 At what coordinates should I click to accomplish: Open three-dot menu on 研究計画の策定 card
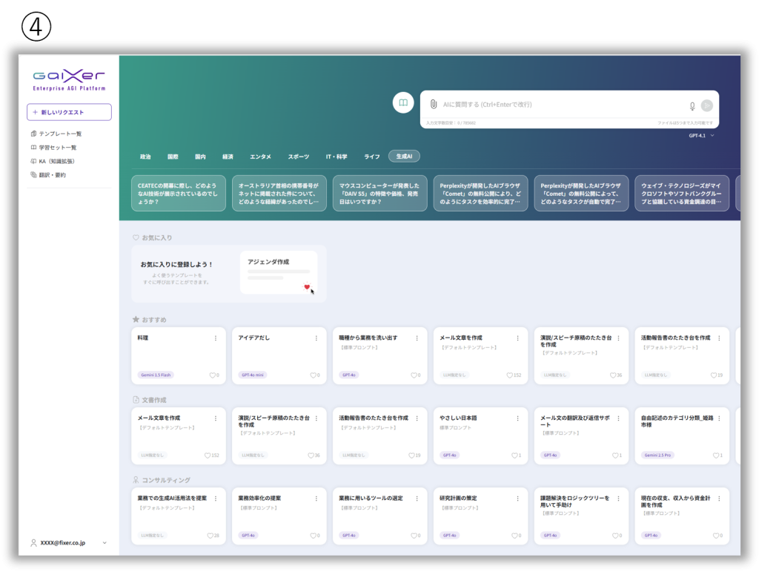coord(517,498)
